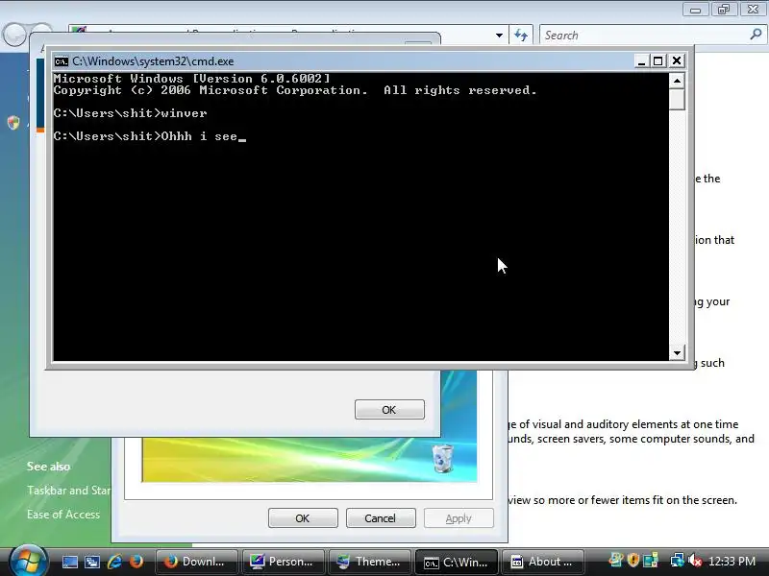Click the network connection tray icon
The width and height of the screenshot is (769, 576).
tap(678, 561)
